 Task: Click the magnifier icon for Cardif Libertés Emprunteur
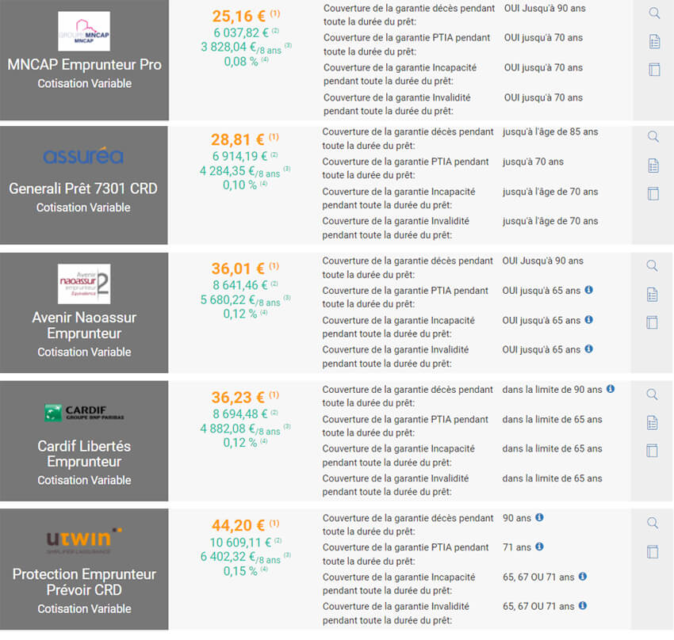point(653,394)
